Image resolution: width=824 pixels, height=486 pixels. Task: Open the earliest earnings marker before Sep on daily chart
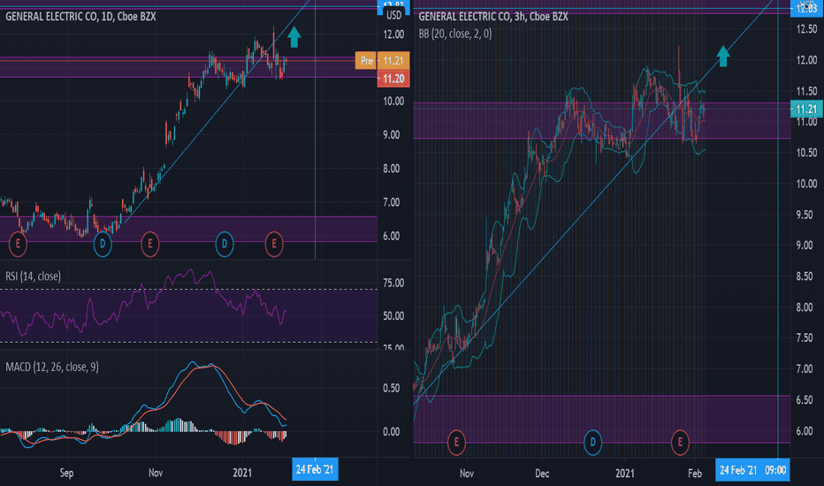tap(18, 244)
